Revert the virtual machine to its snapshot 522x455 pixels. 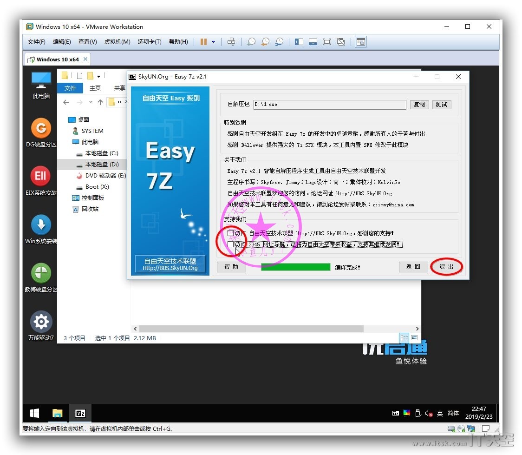pos(265,42)
